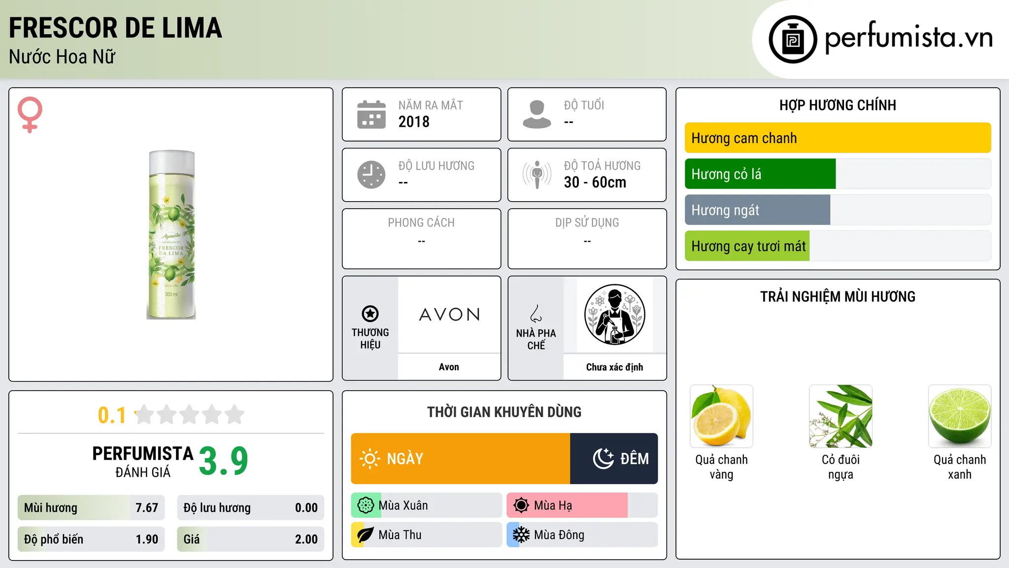Click the Quả chanh xanh note label
1009x568 pixels.
point(960,467)
